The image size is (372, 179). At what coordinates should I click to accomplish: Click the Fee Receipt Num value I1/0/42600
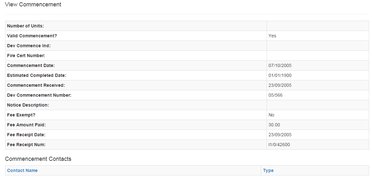[x=279, y=145]
